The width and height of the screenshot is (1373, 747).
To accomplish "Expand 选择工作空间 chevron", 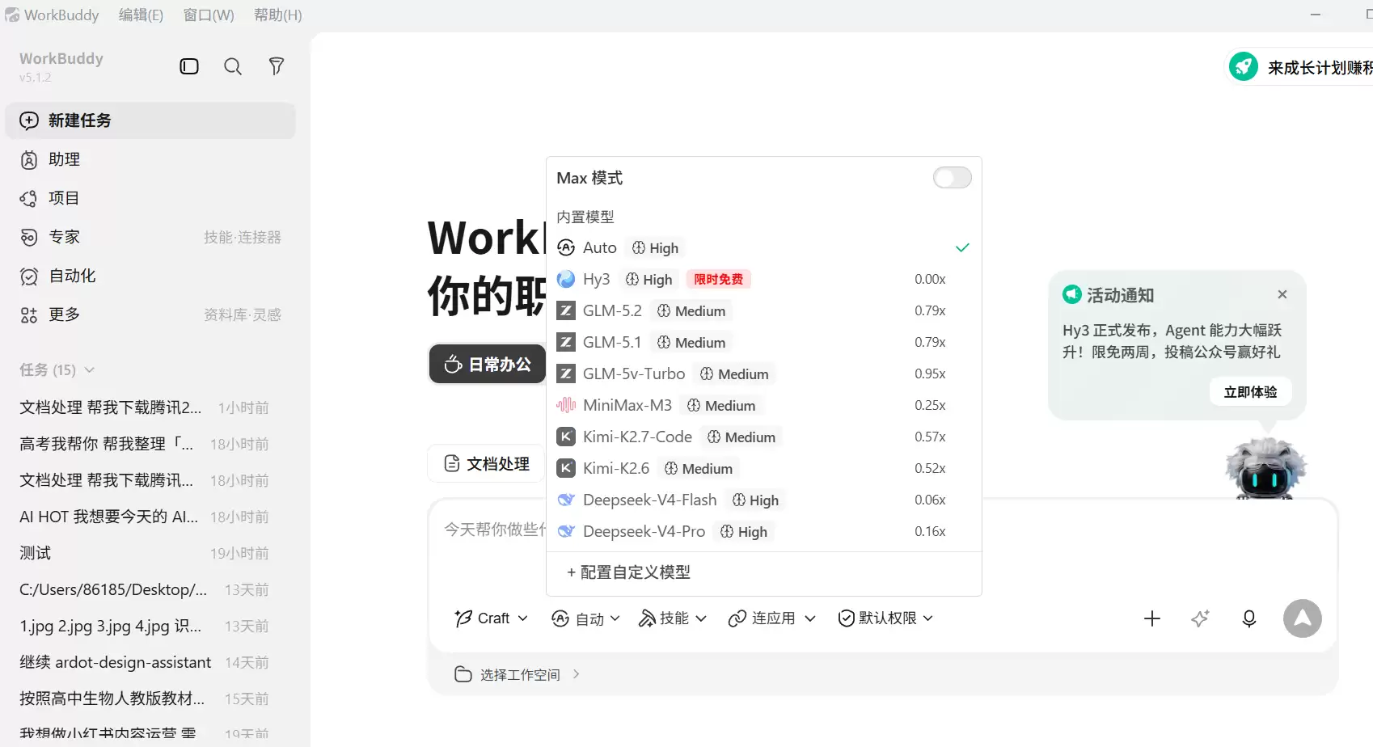I will pos(576,674).
